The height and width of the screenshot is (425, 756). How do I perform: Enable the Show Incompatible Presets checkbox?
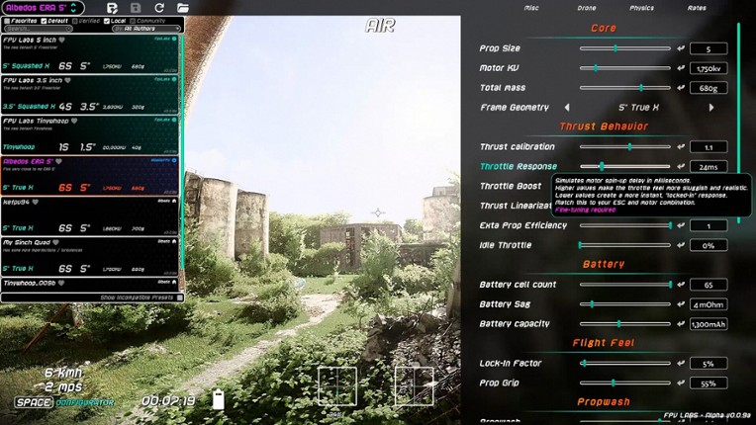coord(179,297)
